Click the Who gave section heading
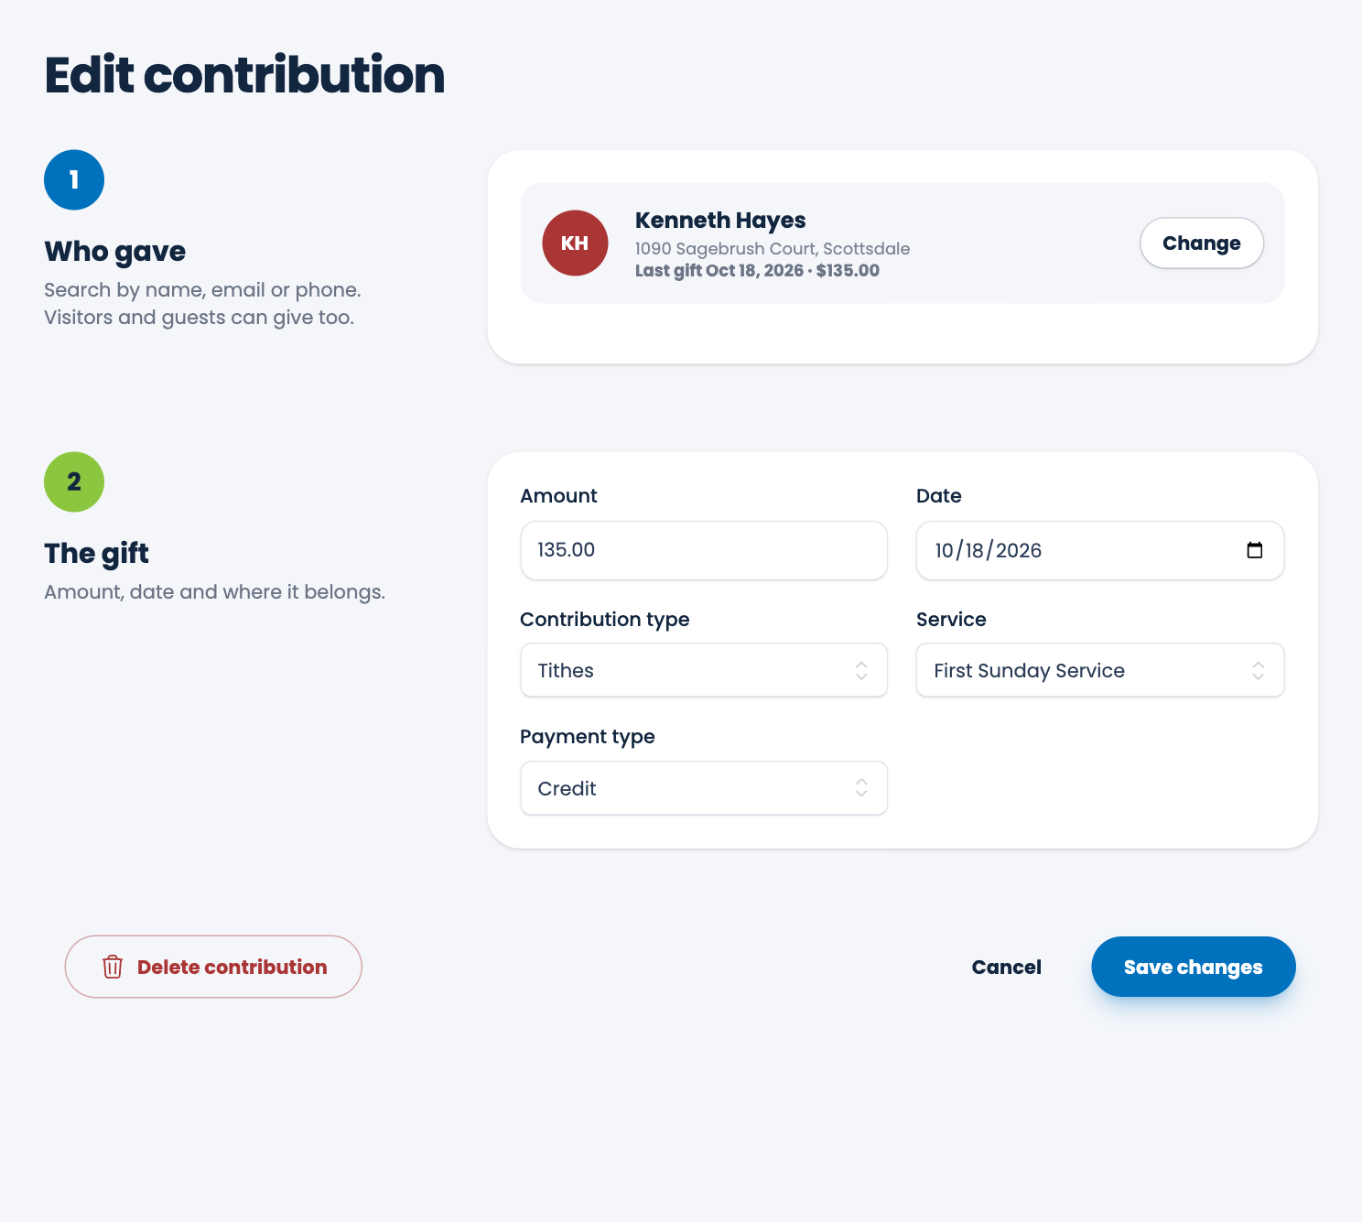Screen dimensions: 1362x1222 tap(115, 252)
